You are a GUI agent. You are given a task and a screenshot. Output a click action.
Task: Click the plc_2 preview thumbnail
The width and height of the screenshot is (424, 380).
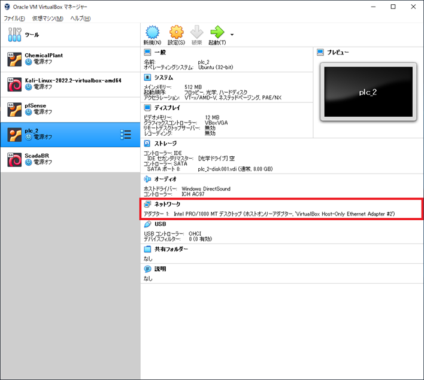coord(368,92)
